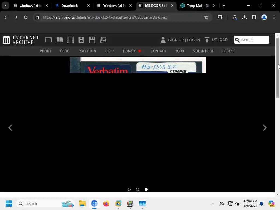Image resolution: width=280 pixels, height=210 pixels.
Task: Click the search magnifier in Archive search
Action: pyautogui.click(x=238, y=40)
